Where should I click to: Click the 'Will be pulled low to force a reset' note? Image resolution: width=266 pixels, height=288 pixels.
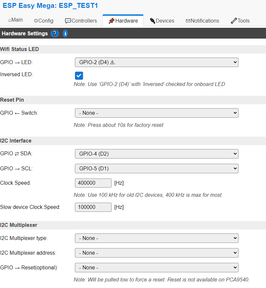point(162,280)
